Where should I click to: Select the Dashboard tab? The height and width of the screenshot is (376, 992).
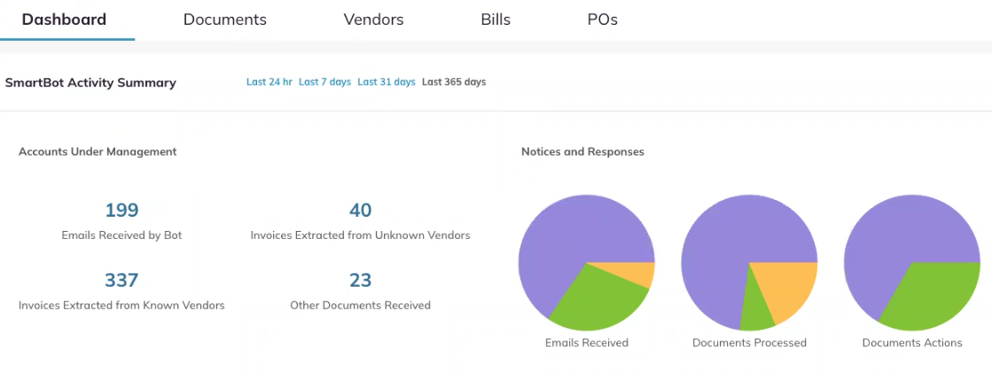(x=64, y=19)
